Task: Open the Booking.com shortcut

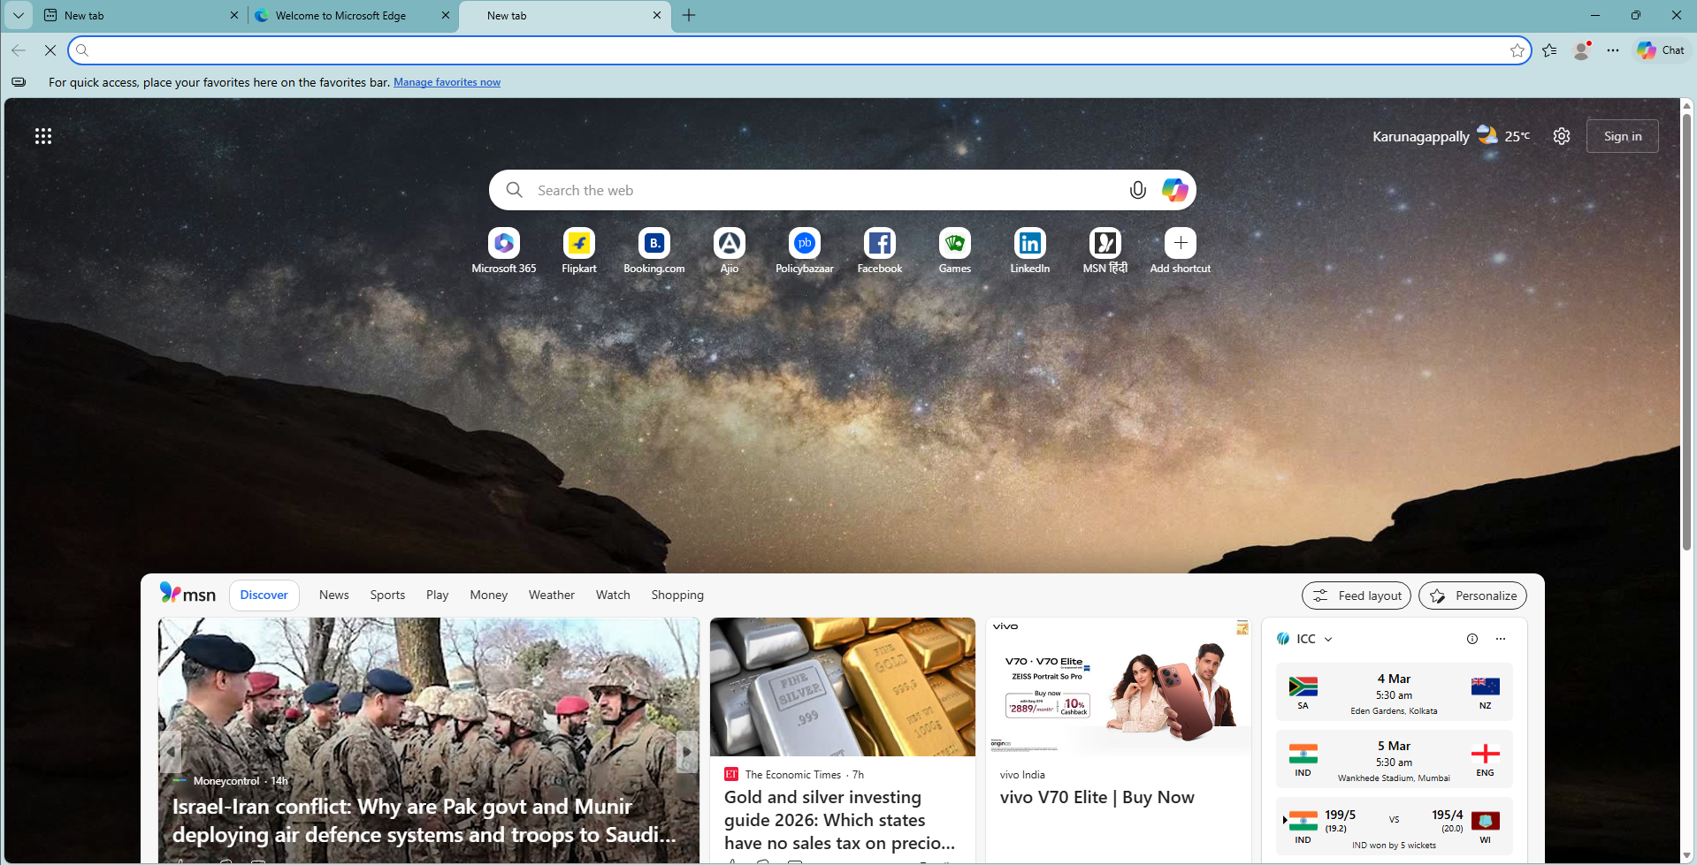Action: tap(654, 250)
